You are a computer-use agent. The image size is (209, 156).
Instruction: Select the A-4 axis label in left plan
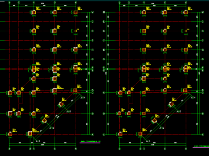(83, 97)
